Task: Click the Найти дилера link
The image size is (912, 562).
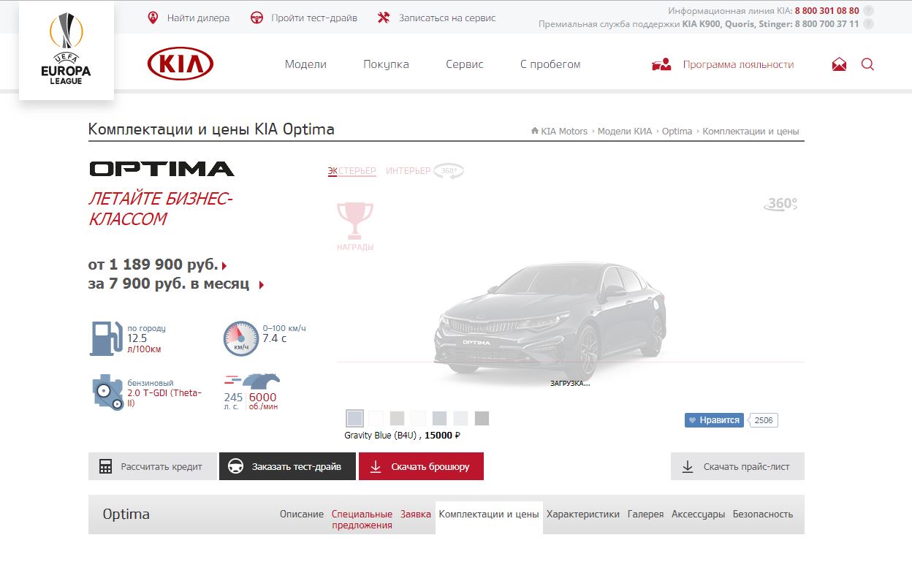Action: pyautogui.click(x=198, y=18)
